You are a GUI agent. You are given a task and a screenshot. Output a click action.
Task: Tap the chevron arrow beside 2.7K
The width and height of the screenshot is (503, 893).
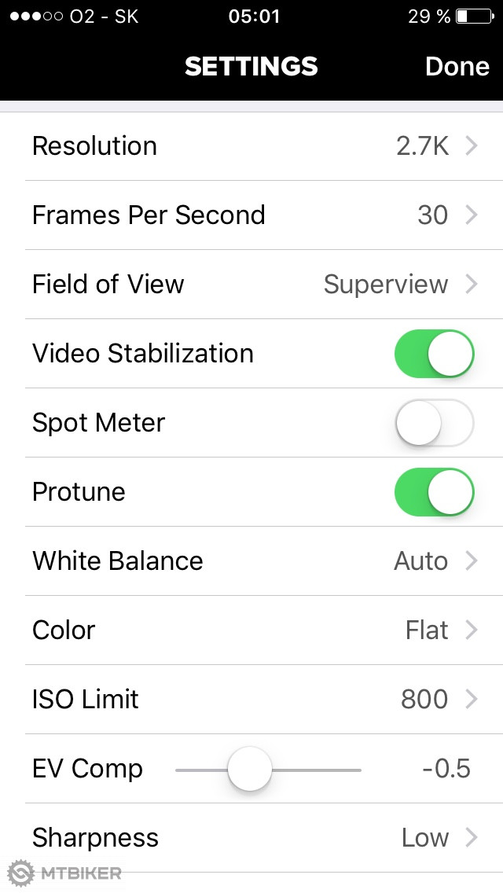click(472, 146)
